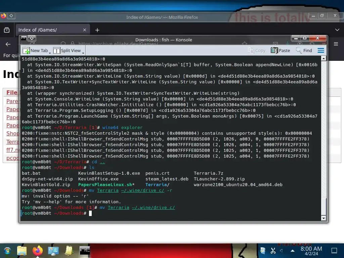
Task: Click 'KevinBlastGold.zip' in ls output
Action: pyautogui.click(x=46, y=185)
